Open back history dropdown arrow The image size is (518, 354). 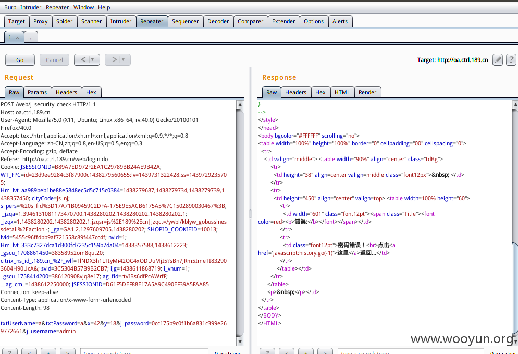point(93,59)
